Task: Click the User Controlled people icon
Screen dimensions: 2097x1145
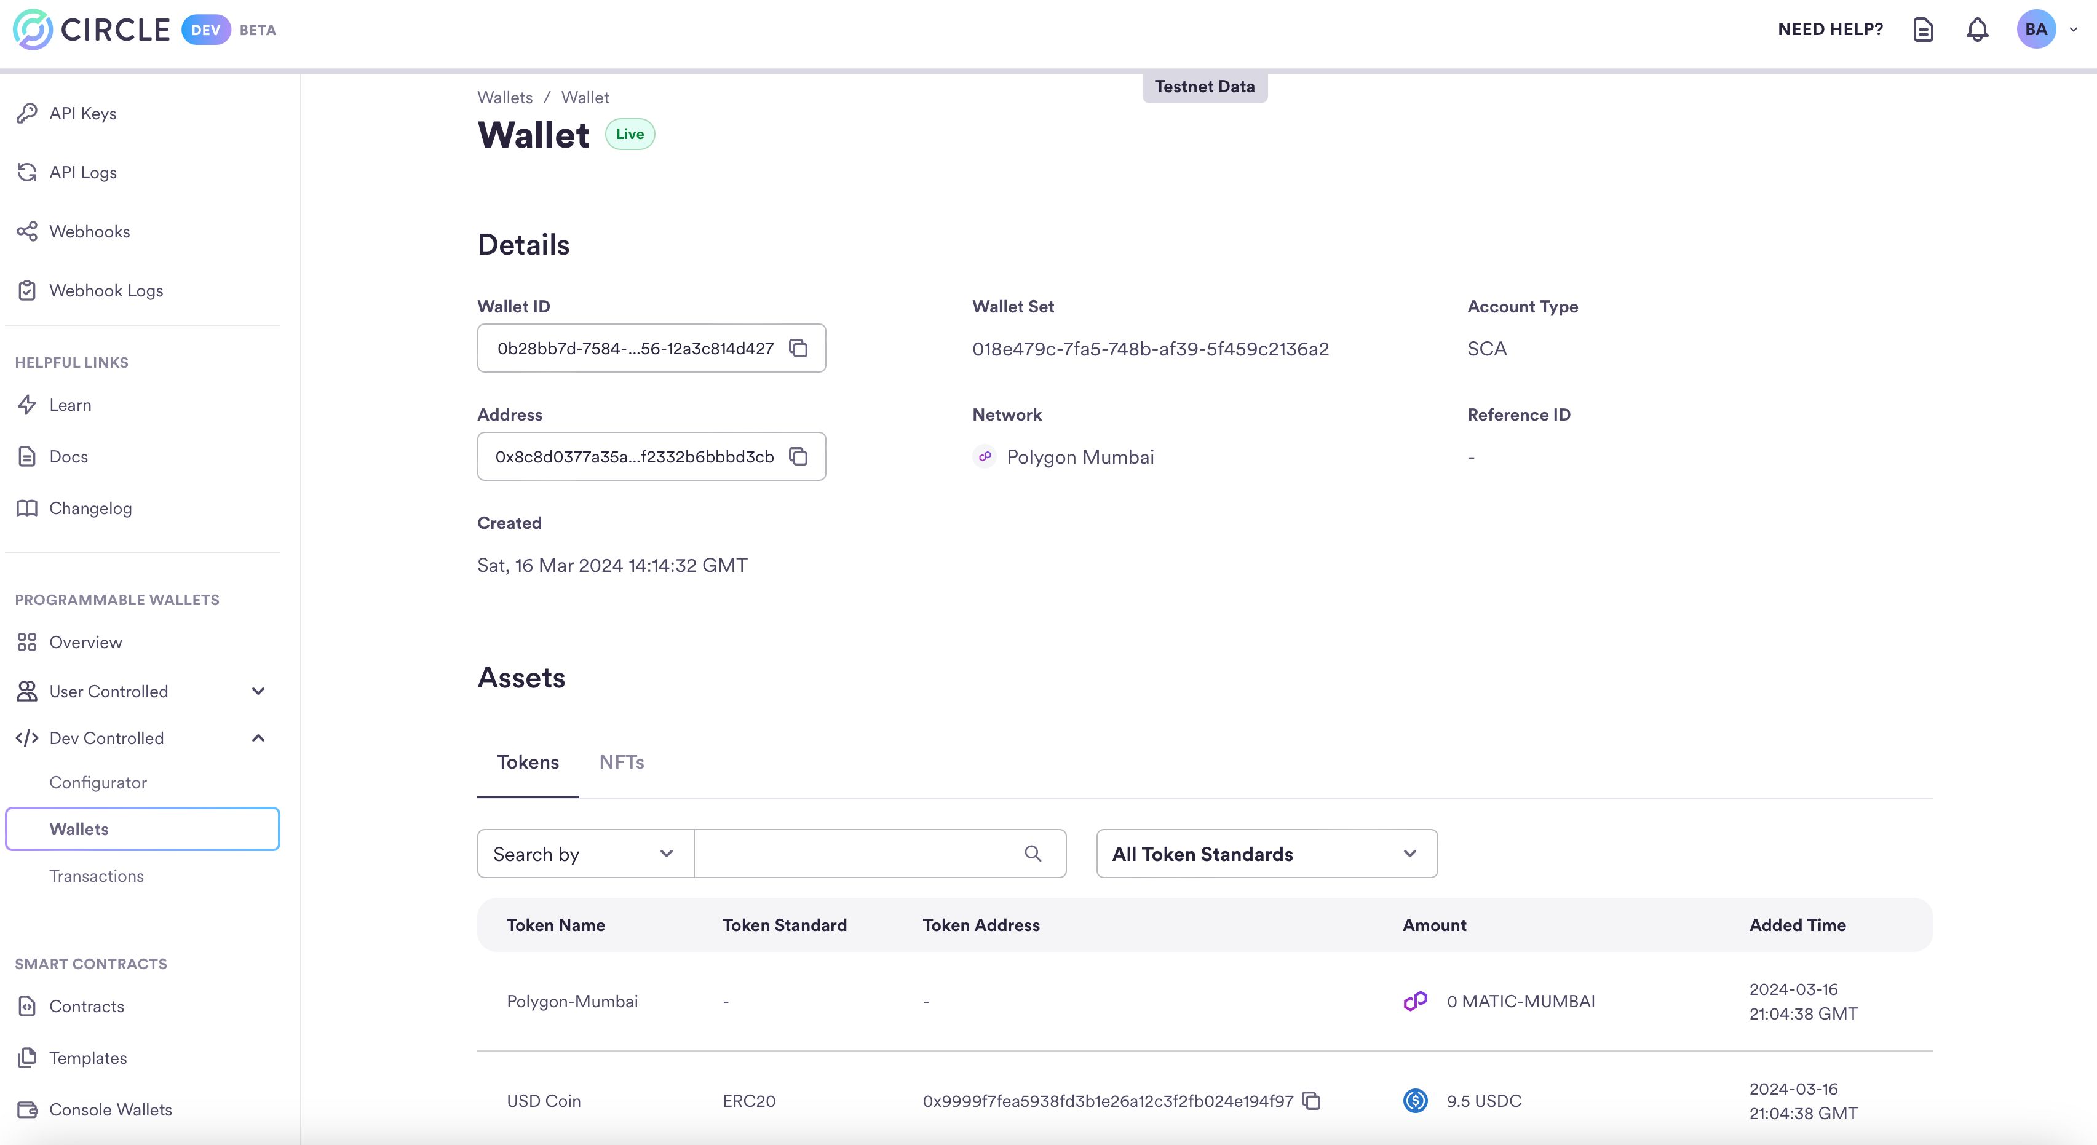Action: pos(27,691)
